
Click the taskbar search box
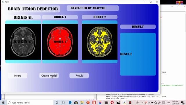click(30, 102)
